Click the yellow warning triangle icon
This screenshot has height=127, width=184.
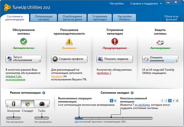(68, 41)
